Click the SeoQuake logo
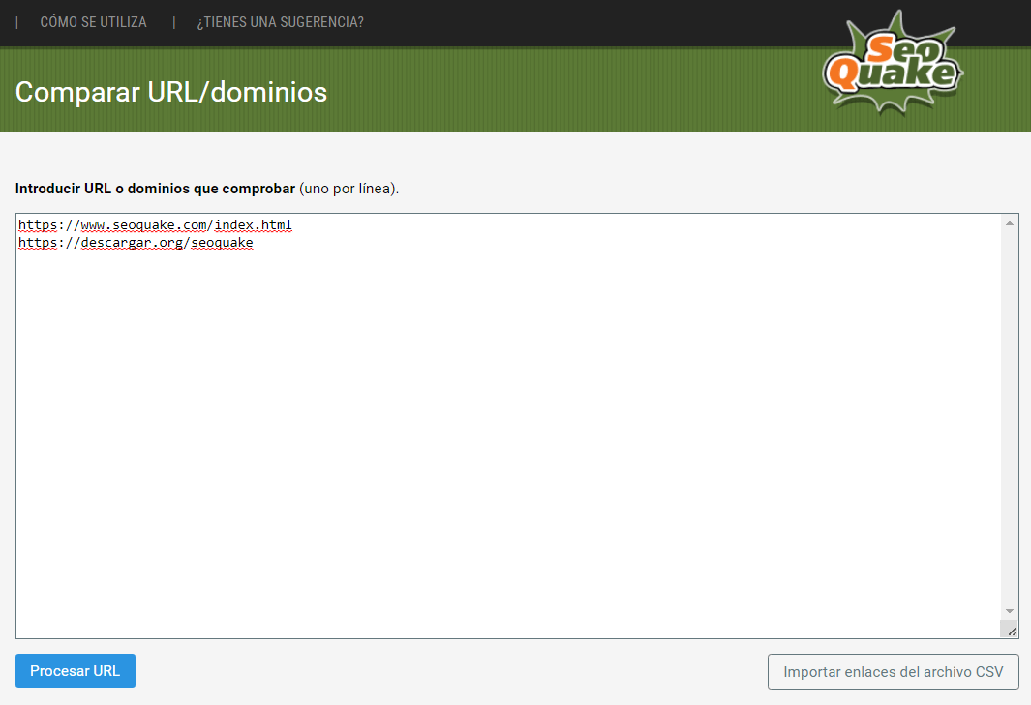1031x705 pixels. tap(891, 61)
